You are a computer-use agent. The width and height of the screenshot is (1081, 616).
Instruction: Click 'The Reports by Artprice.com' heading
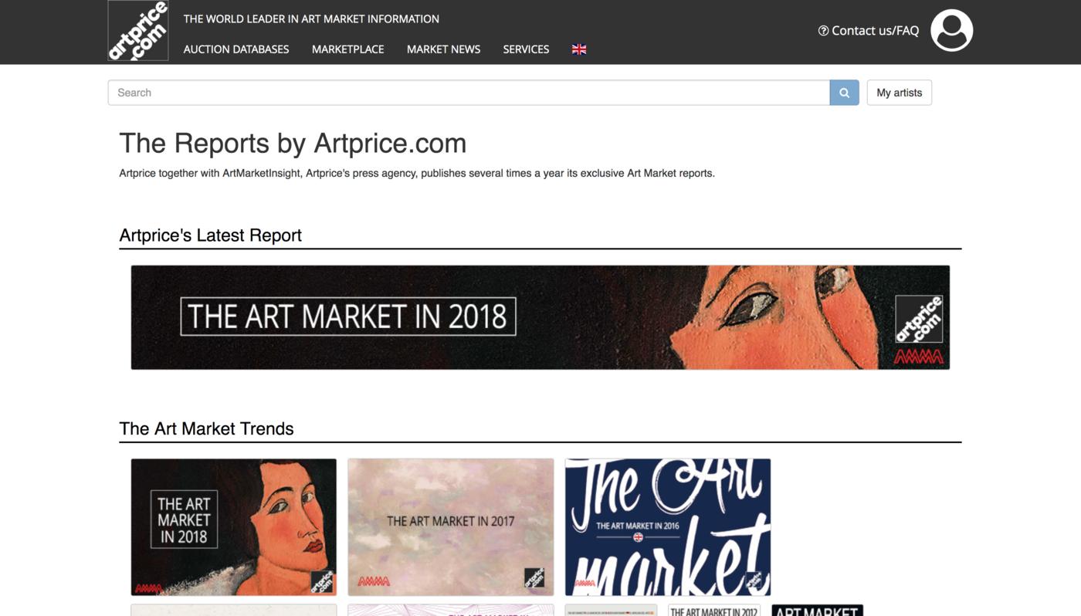[293, 144]
